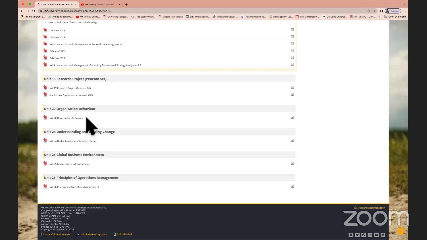Expand the bookmarks overflow chevron
The height and width of the screenshot is (240, 427).
[x=379, y=17]
